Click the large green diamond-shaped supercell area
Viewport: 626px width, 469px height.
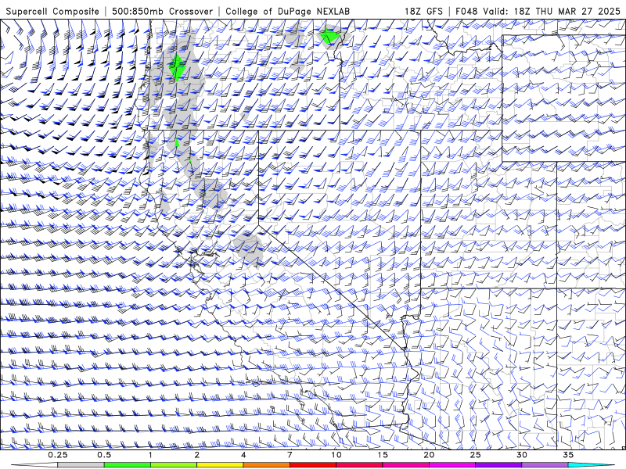[x=177, y=67]
